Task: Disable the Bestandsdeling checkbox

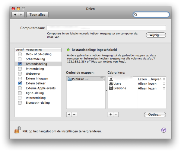Action: (20, 64)
